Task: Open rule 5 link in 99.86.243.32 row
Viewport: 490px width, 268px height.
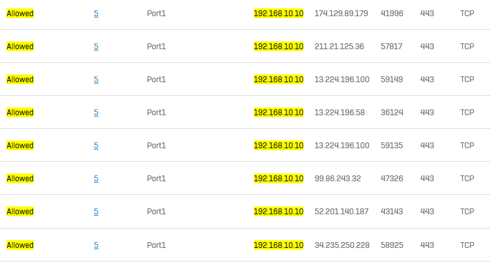Action: 96,179
